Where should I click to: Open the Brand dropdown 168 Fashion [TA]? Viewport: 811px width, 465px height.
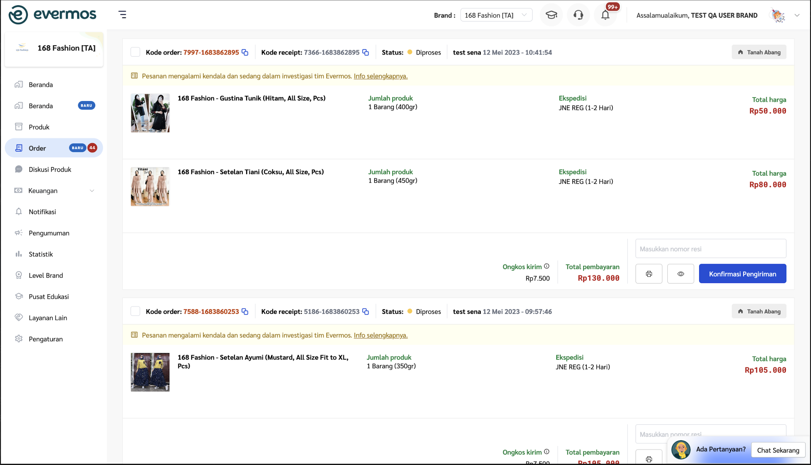tap(496, 15)
